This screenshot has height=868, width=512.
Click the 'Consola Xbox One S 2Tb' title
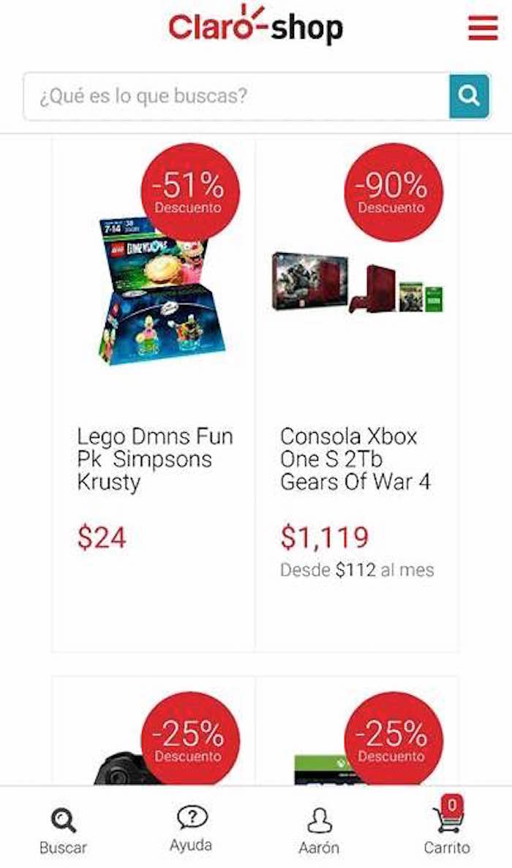pyautogui.click(x=355, y=459)
